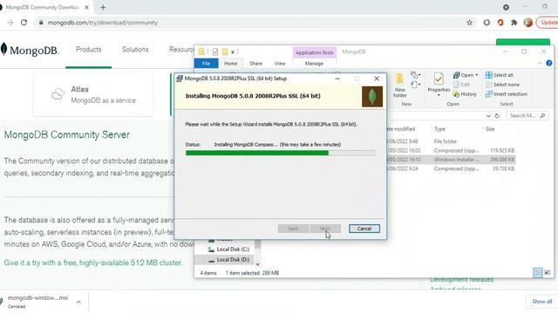
Task: Click the Chrome reload button
Action: [x=24, y=23]
